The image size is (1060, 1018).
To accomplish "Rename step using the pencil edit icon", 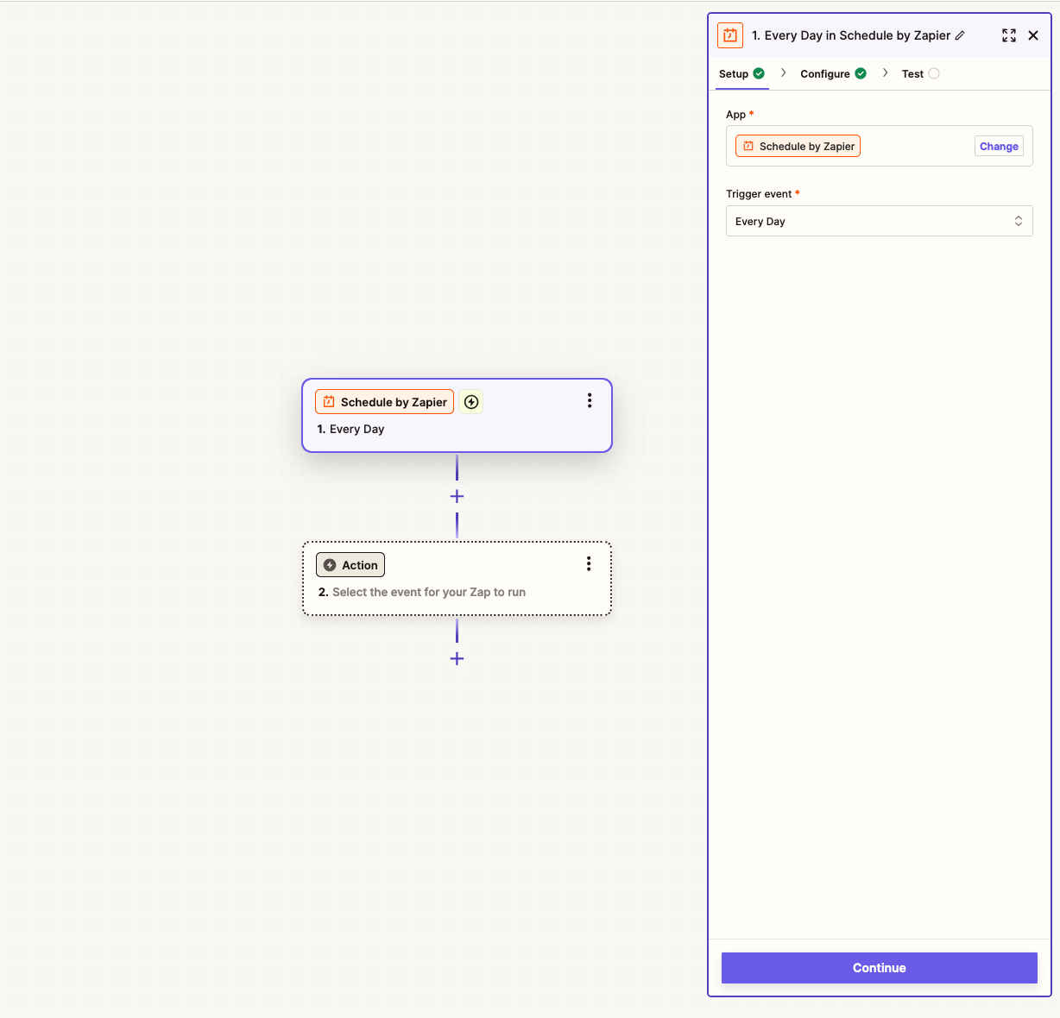I will pos(960,35).
